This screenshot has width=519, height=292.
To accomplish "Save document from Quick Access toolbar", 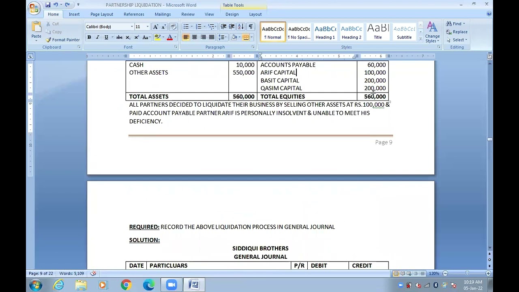I will [x=48, y=5].
